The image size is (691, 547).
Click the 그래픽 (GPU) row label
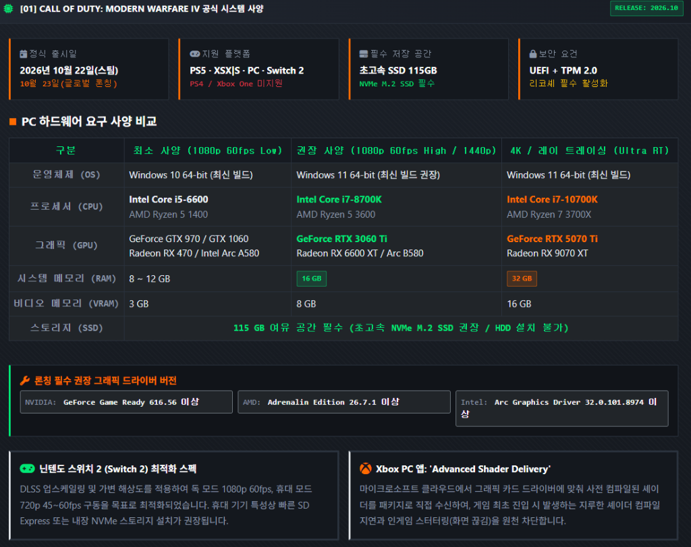click(x=66, y=246)
